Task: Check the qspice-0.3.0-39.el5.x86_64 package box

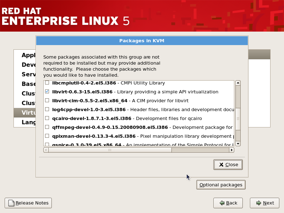Action: [47, 144]
